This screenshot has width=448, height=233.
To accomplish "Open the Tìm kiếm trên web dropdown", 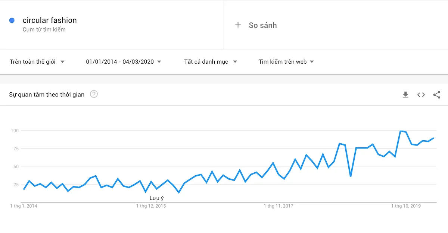I will [x=286, y=62].
